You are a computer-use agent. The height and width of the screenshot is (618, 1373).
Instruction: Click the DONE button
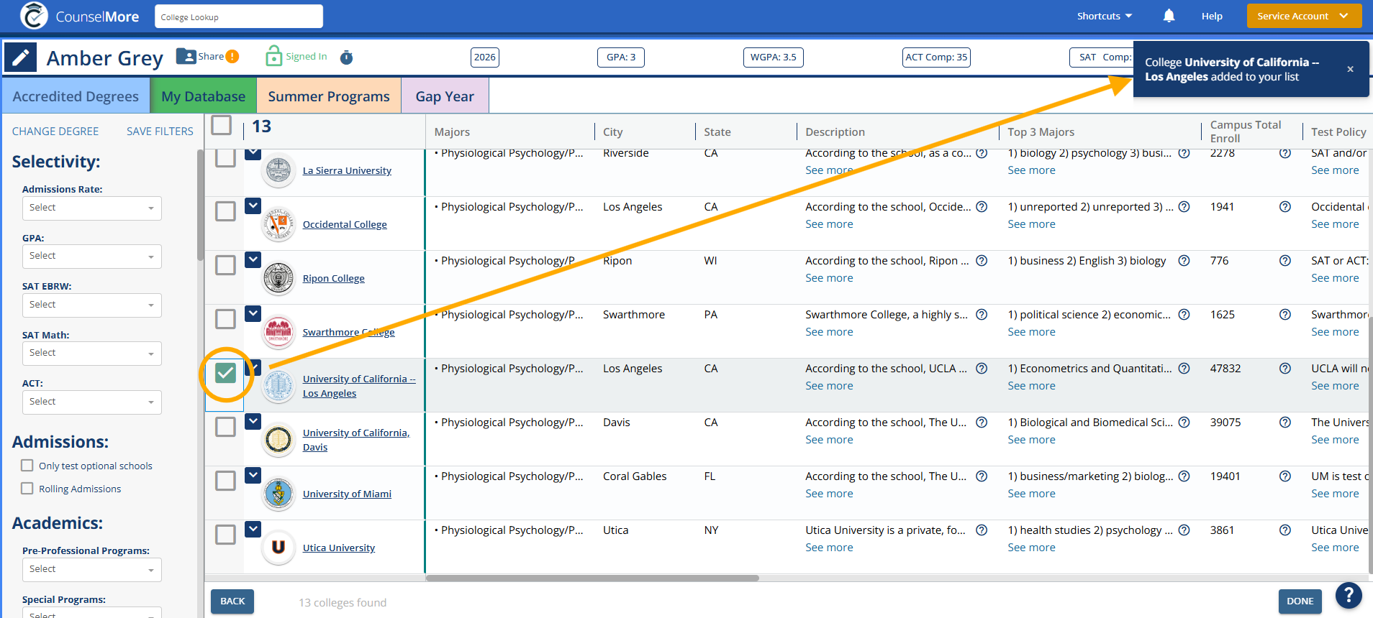[1300, 601]
